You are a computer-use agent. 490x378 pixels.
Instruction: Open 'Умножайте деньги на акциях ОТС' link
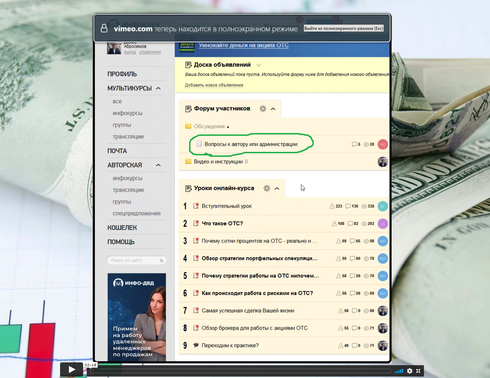click(x=244, y=45)
